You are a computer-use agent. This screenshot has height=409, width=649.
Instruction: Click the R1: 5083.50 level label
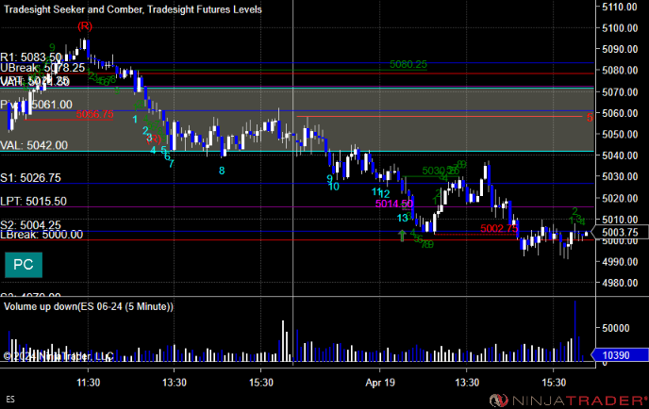(x=31, y=57)
